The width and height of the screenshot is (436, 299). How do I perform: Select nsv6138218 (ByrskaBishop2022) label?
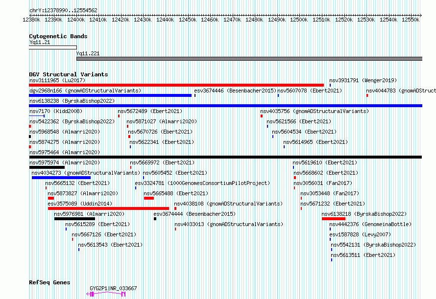click(x=364, y=214)
